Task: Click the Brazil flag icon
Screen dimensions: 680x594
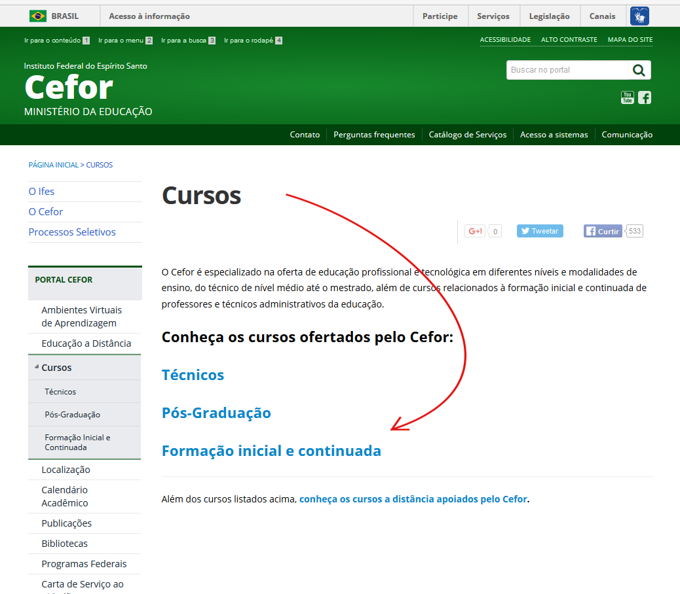Action: point(38,16)
